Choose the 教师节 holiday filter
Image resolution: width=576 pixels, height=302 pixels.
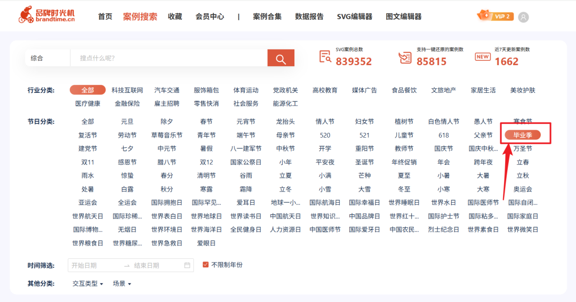[x=404, y=149]
